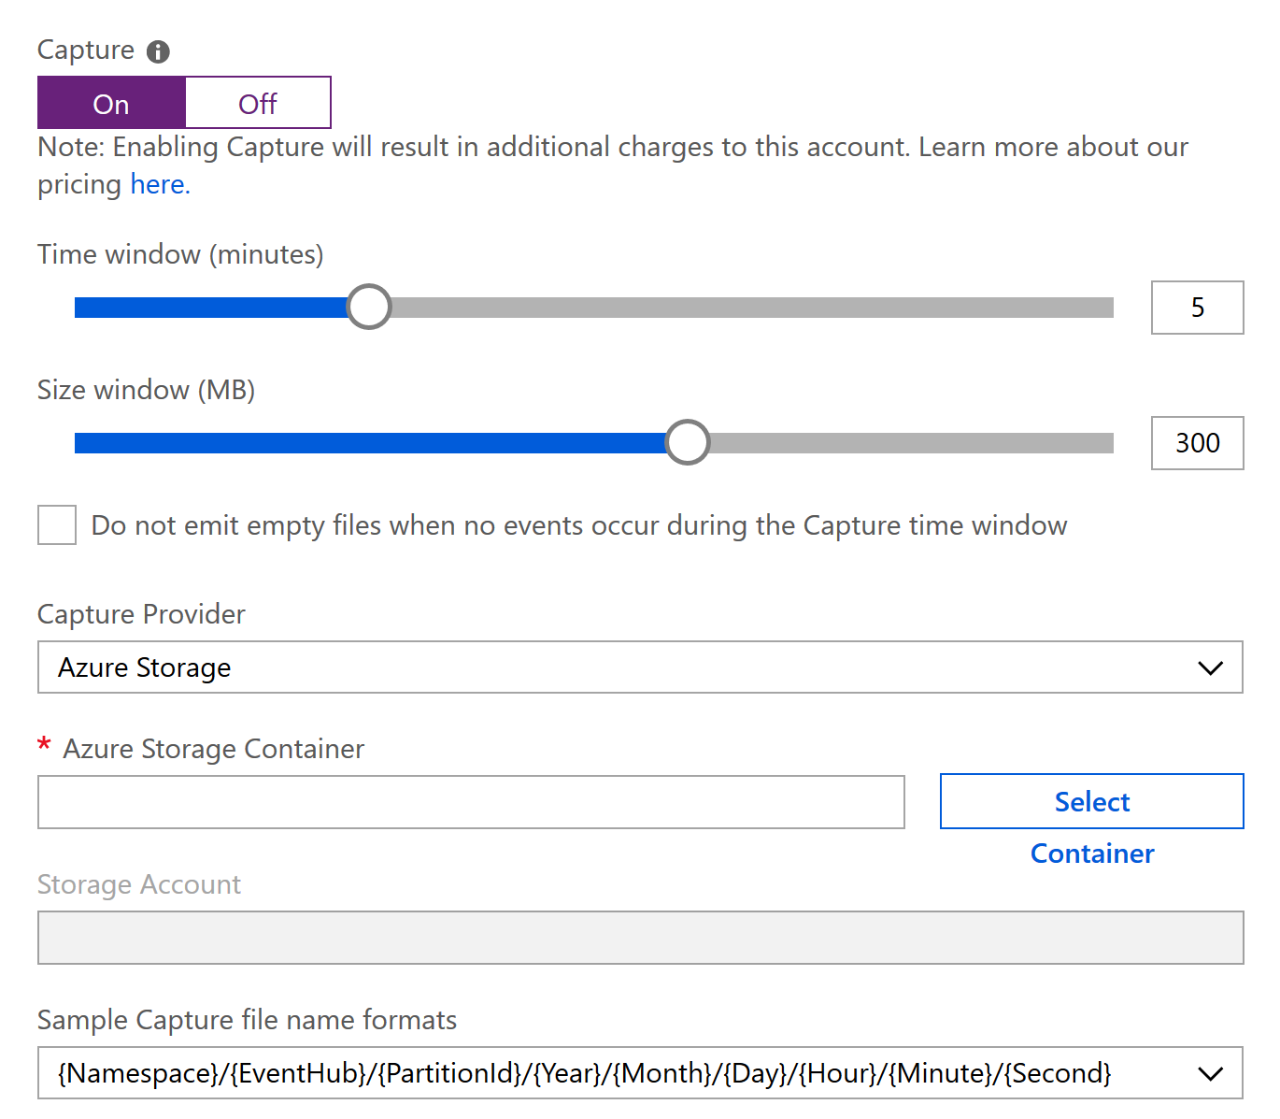Turn Capture On

[111, 103]
